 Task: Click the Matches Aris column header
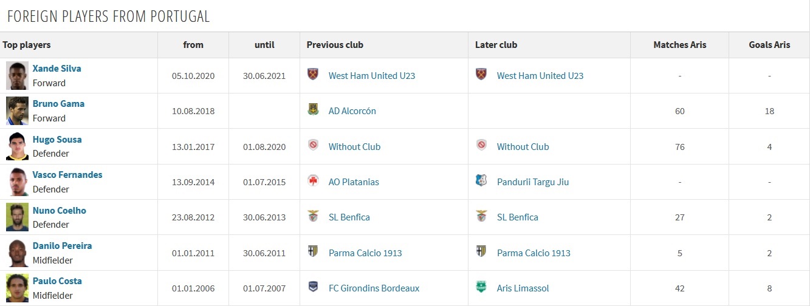click(680, 45)
